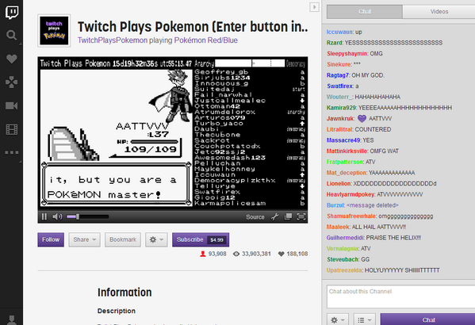Switch to the Videos tab
This screenshot has height=325, width=475.
click(x=439, y=12)
